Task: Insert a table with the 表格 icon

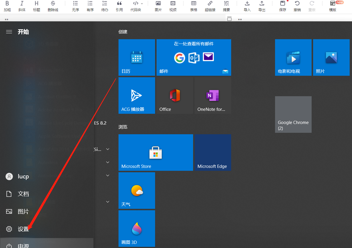Action: (x=193, y=6)
